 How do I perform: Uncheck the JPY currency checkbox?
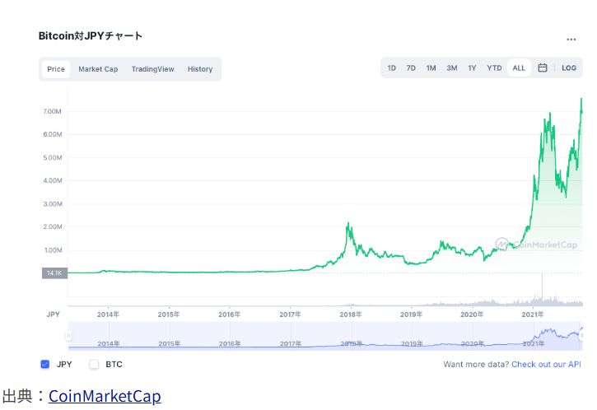tap(45, 364)
